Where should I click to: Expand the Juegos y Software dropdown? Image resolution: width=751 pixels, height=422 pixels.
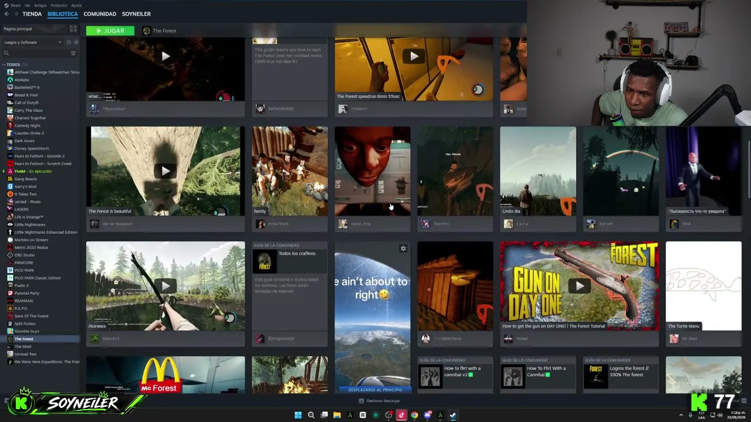(32, 42)
